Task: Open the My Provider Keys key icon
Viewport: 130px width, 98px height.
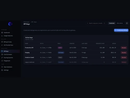Action: pyautogui.click(x=2, y=45)
